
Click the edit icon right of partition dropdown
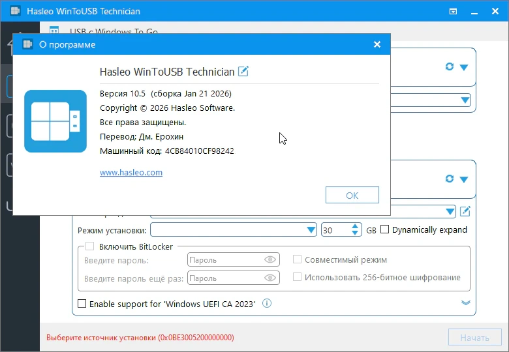[465, 211]
